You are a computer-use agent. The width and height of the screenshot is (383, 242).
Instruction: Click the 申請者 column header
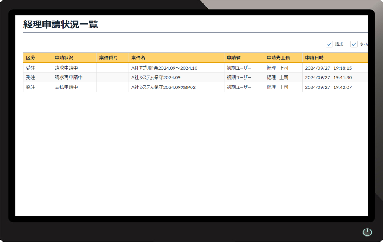point(234,57)
